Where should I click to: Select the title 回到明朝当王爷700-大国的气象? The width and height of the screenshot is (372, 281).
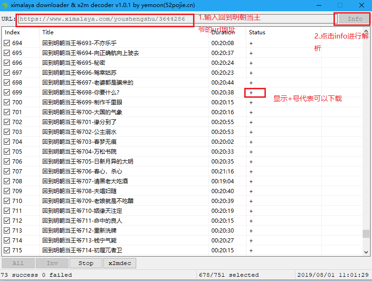[82, 112]
